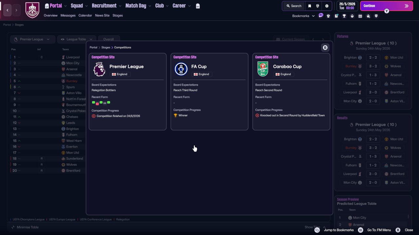Image resolution: width=419 pixels, height=235 pixels.
Task: Open the News Site tab
Action: (x=102, y=15)
